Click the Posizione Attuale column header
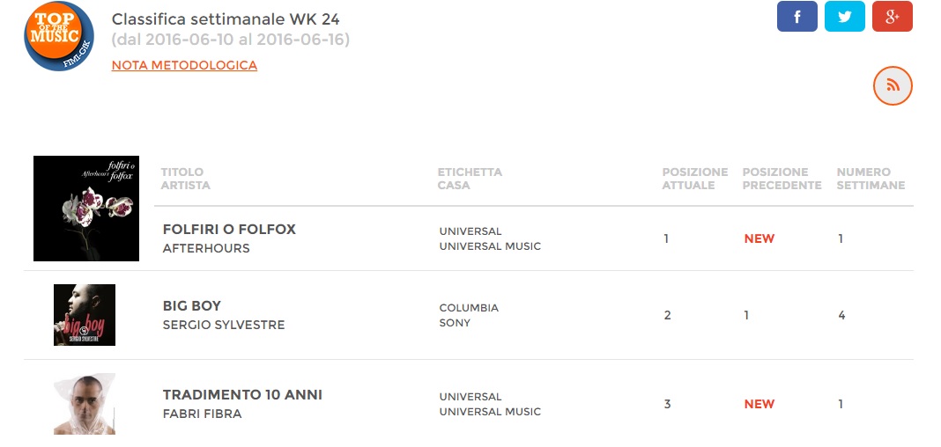Viewport: 941px width, 447px height. point(695,179)
